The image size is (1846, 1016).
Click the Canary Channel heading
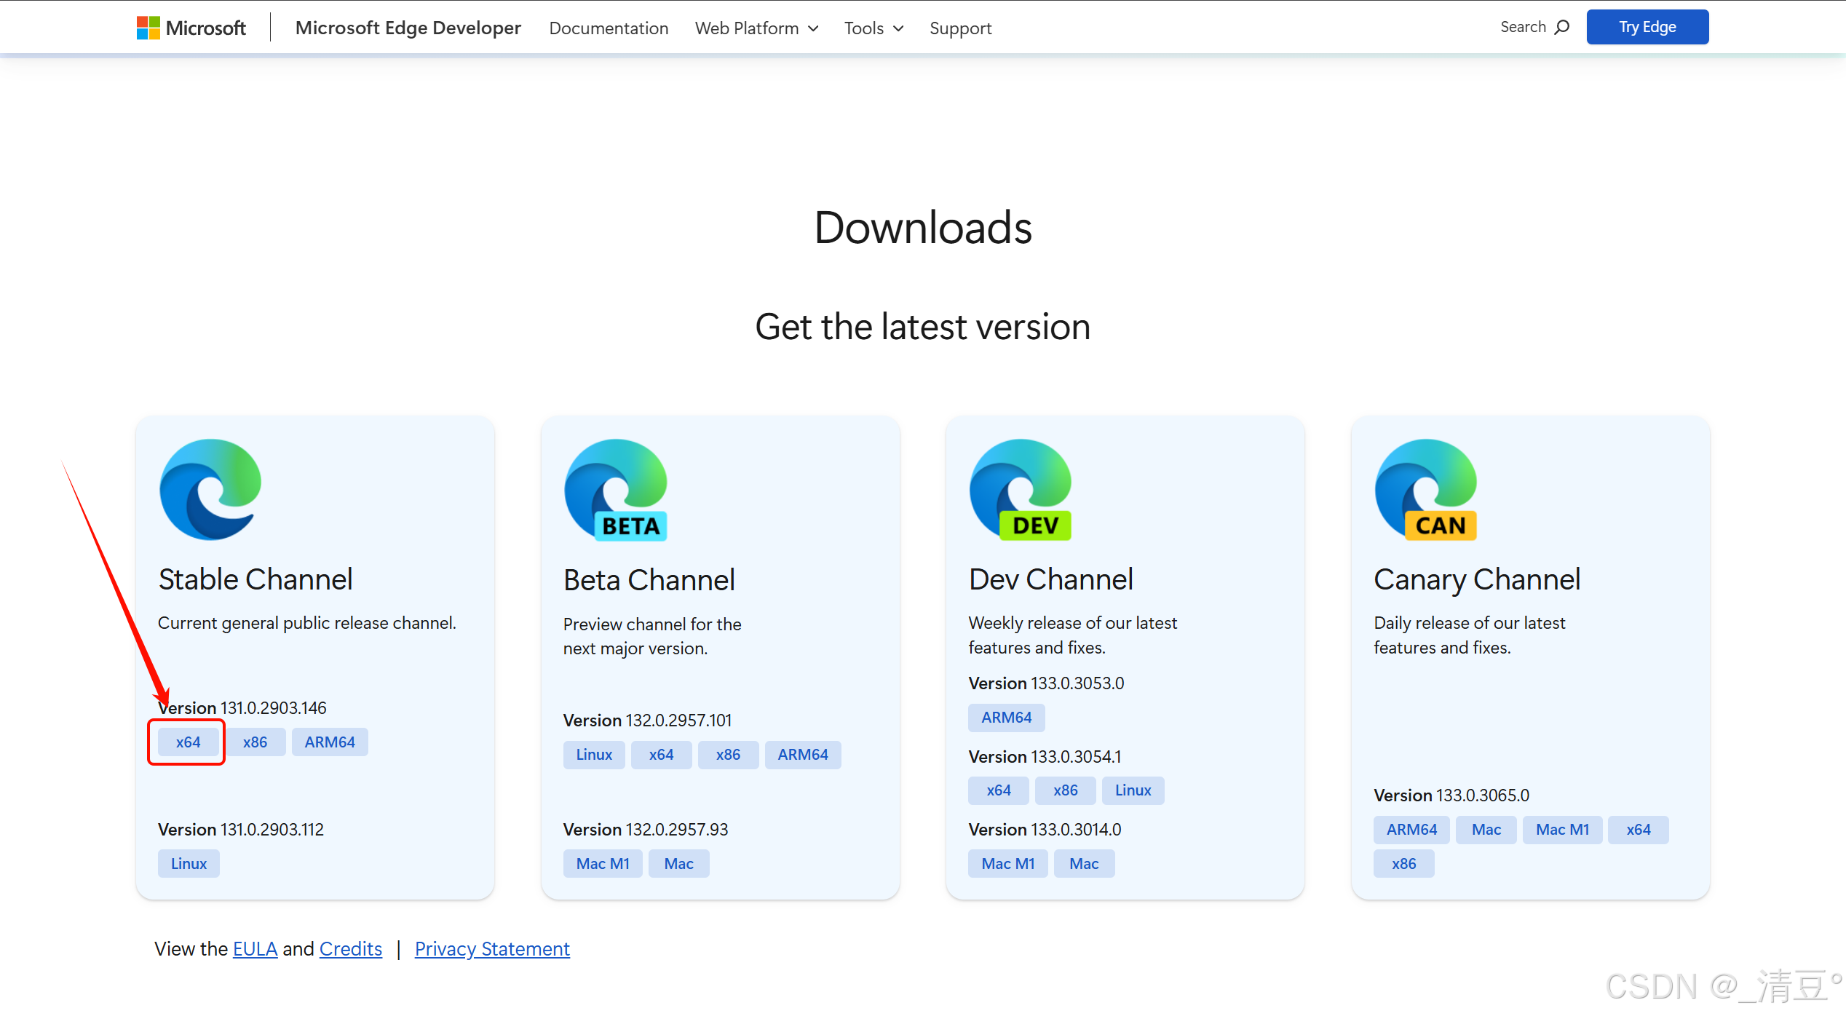pyautogui.click(x=1476, y=580)
